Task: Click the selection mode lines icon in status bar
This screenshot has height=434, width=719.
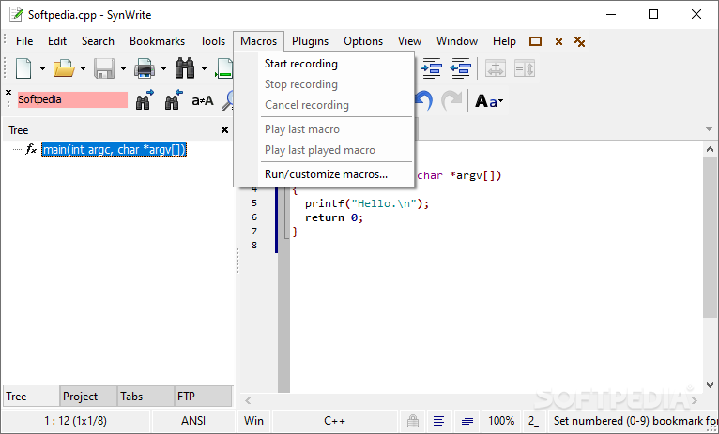Action: tap(467, 421)
